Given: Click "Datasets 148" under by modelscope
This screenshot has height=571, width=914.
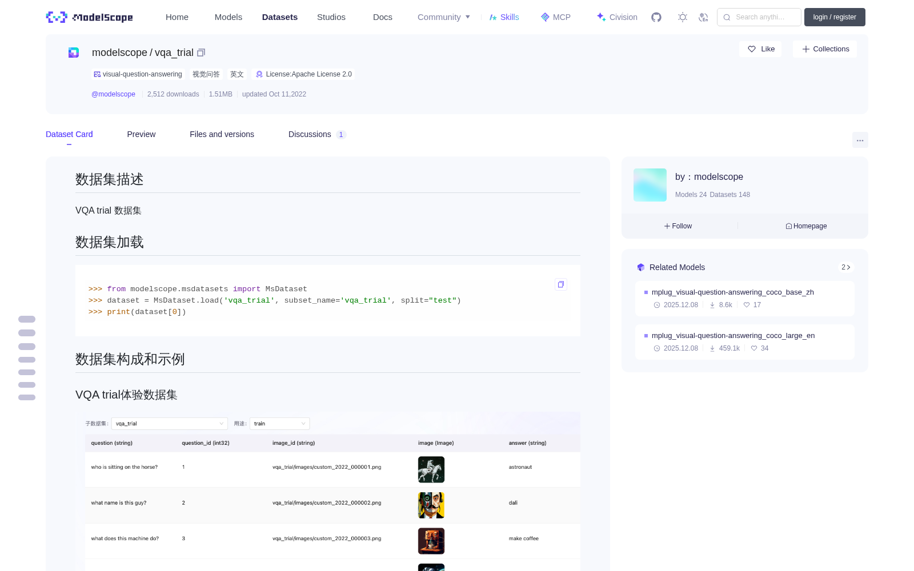Looking at the screenshot, I should pyautogui.click(x=730, y=195).
